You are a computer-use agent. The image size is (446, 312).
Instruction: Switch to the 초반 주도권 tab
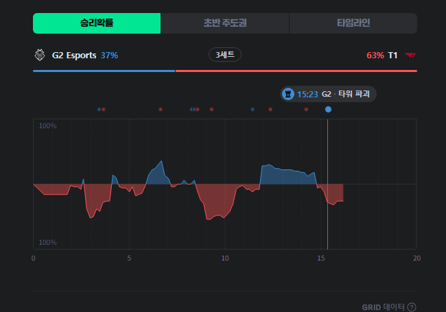[x=225, y=23]
